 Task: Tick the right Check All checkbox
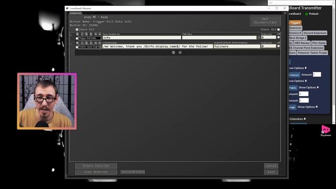pyautogui.click(x=279, y=29)
